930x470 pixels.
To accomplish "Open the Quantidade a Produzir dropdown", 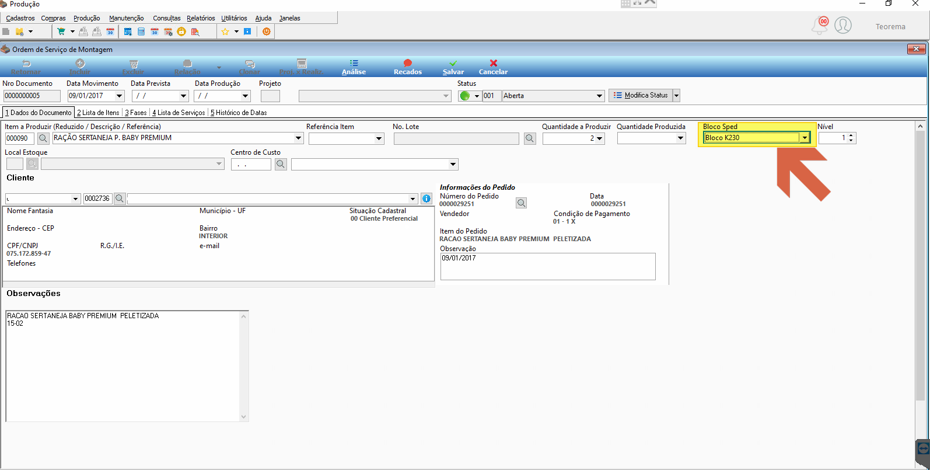I will click(600, 138).
